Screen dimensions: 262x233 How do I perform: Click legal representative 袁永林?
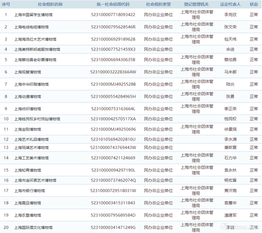(x=230, y=170)
